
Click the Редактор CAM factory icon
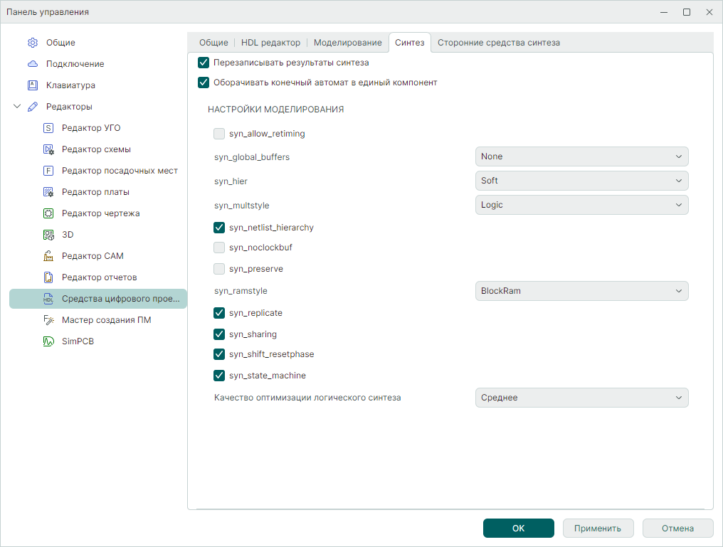[x=48, y=256]
